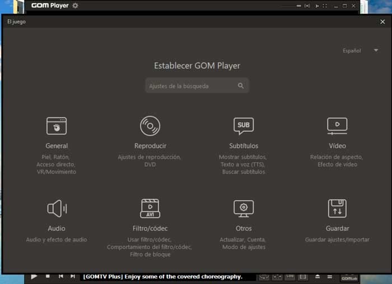Viewport: 392px width, 284px height.
Task: Click the 360 VR icon in player bar
Action: (x=264, y=277)
